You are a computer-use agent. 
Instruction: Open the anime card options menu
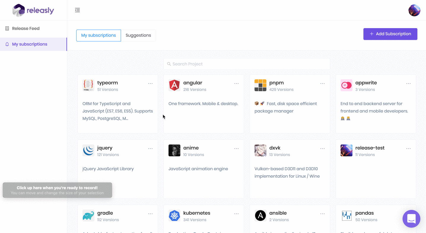pos(236,149)
